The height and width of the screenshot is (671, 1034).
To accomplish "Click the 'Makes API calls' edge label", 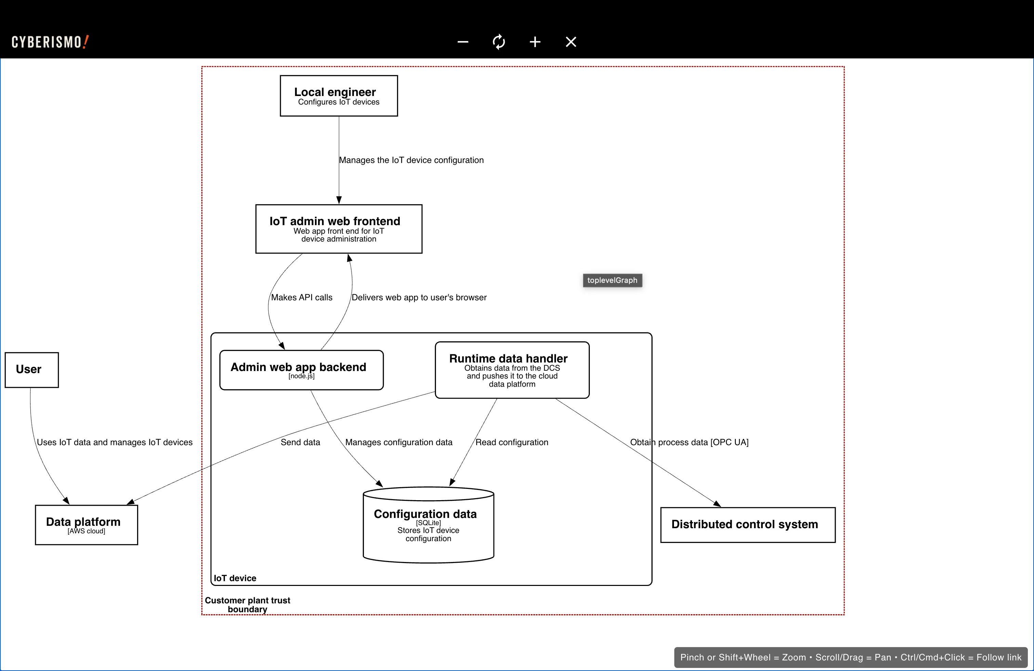I will coord(302,297).
